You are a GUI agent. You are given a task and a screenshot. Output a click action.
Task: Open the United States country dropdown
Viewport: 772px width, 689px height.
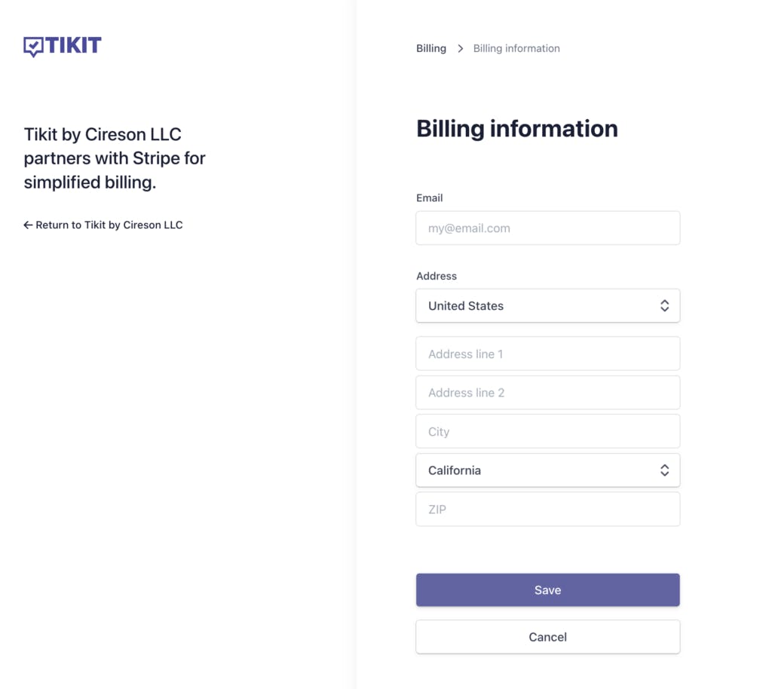(535, 305)
